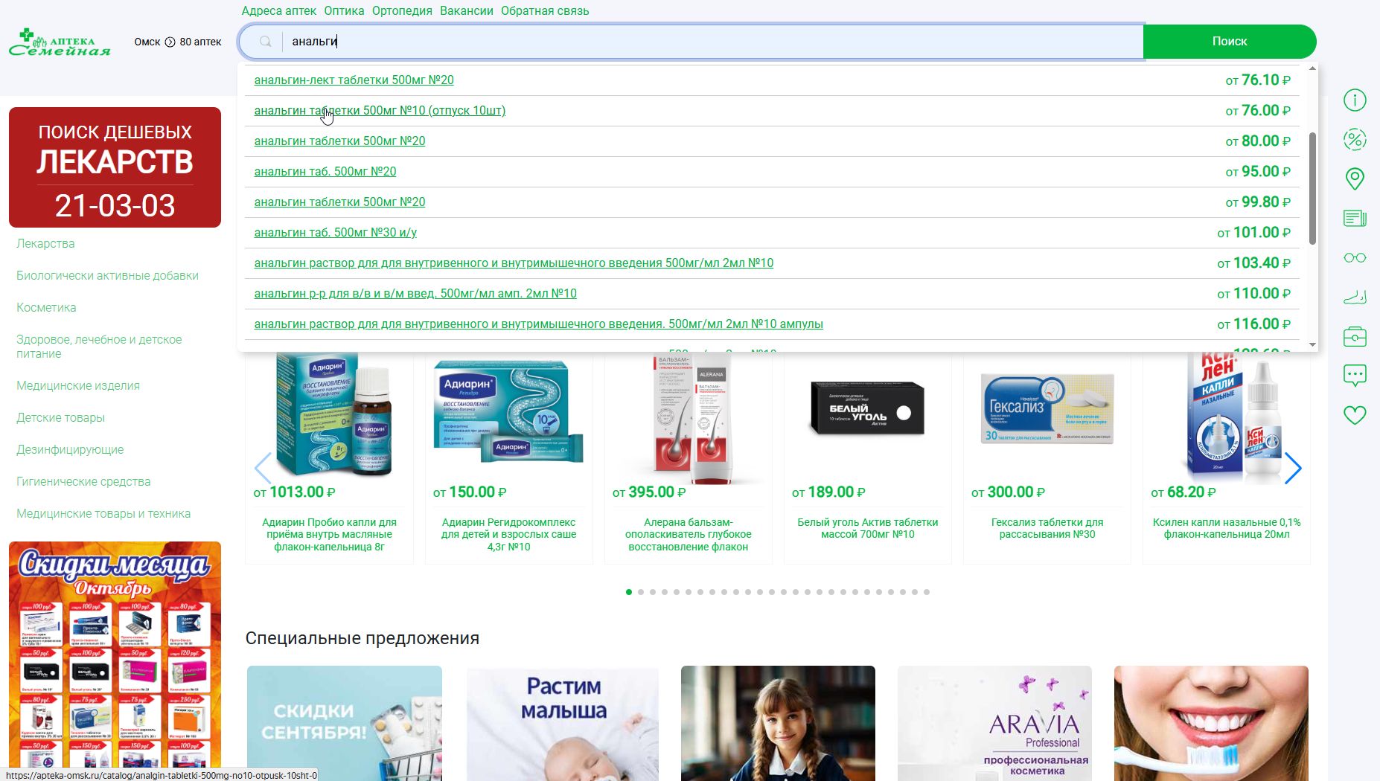The height and width of the screenshot is (781, 1380).
Task: Open Алерана бальзам-ополаскиватель product title
Action: point(688,534)
